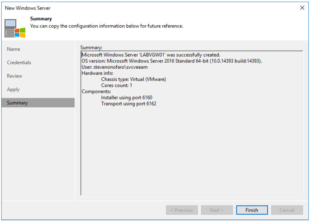The image size is (310, 222).
Task: Click the 'LABVGW01' successfully created line
Action: (151, 55)
